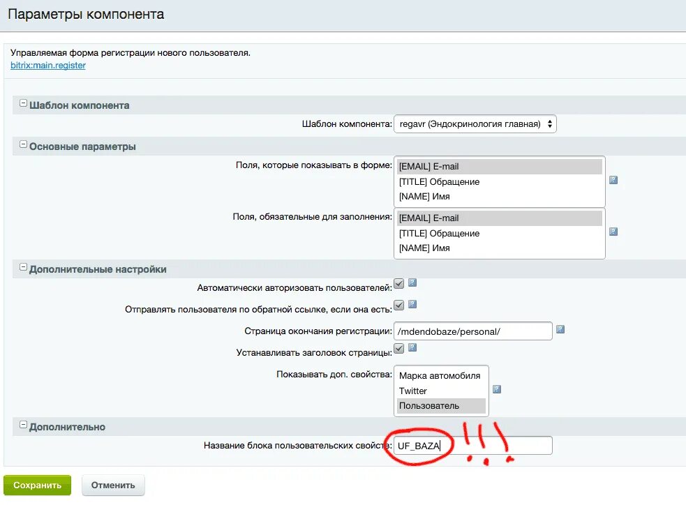
Task: Select Марка автомобиля in additional properties
Action: pos(441,376)
